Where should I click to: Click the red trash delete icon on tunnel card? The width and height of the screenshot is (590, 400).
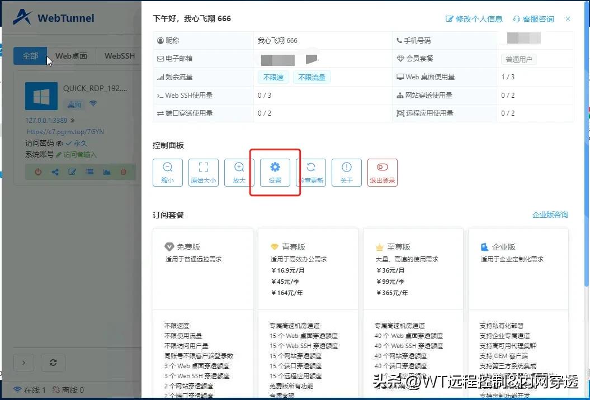124,172
